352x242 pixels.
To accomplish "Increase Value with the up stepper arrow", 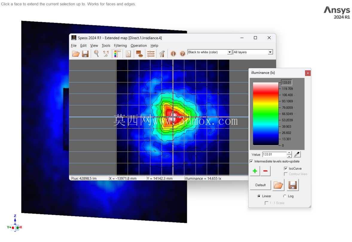I will pyautogui.click(x=289, y=153).
